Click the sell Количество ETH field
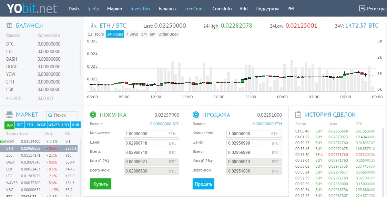Image resolution: width=387 pixels, height=197 pixels. (x=254, y=134)
